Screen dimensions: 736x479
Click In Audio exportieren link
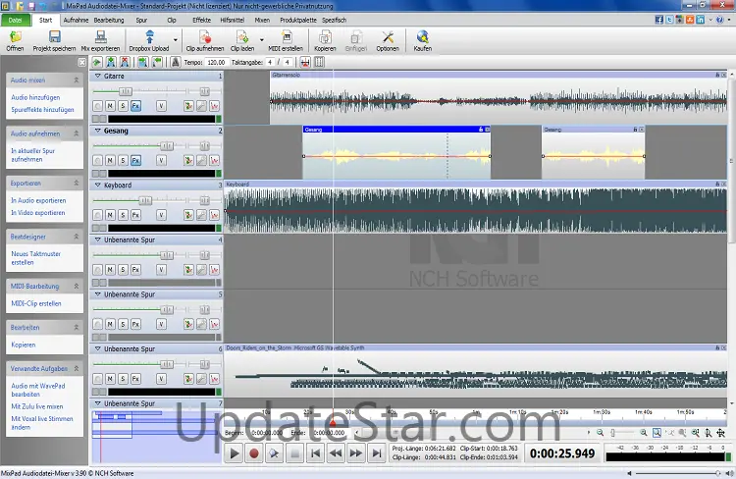point(38,200)
